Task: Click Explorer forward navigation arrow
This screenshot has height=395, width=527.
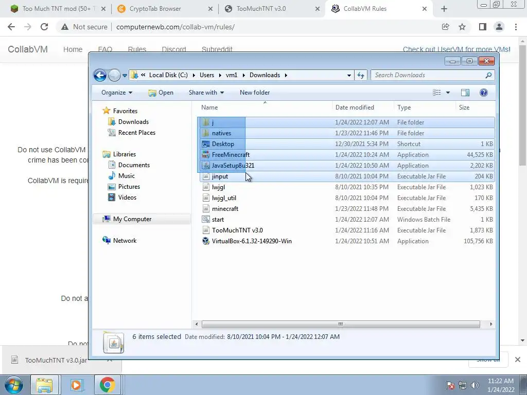Action: tap(114, 75)
